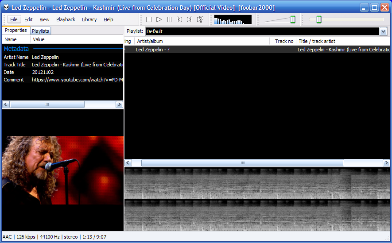Click the playlist left scroll arrow
Viewport: 392px width, 243px height.
click(x=128, y=163)
